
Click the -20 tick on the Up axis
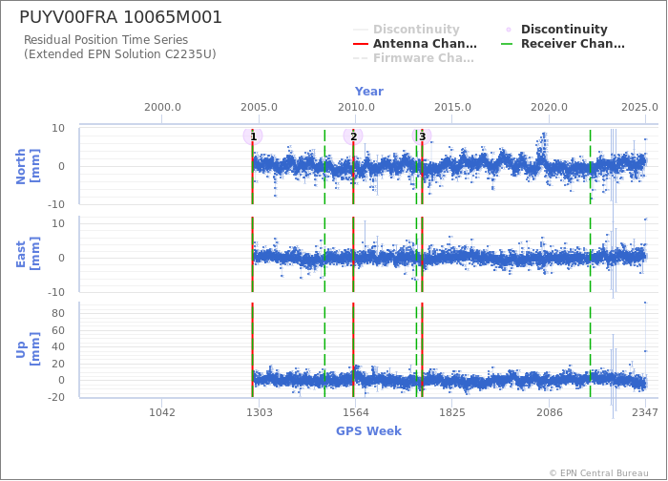[x=55, y=397]
